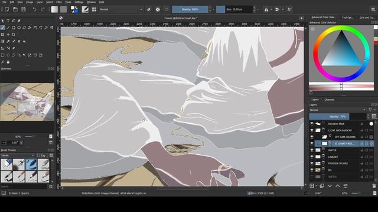Move layer up with the up arrow
Screen dimensions: 378x212
[x=337, y=186]
